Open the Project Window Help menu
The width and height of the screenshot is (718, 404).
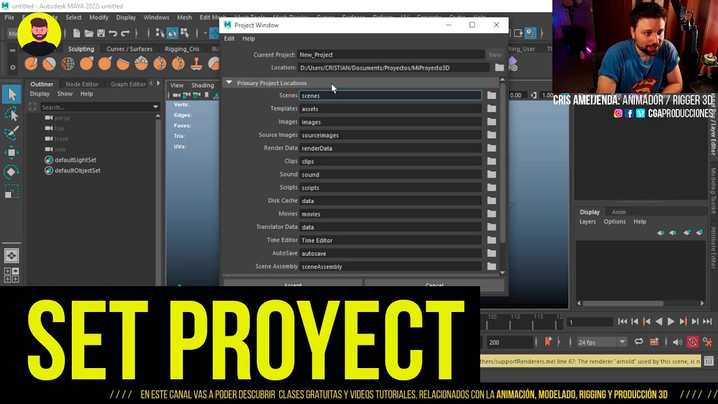pyautogui.click(x=248, y=38)
